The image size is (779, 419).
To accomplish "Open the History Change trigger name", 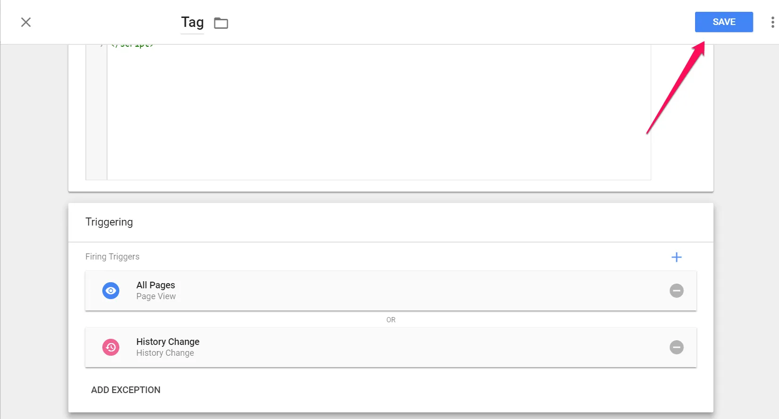I will 168,342.
